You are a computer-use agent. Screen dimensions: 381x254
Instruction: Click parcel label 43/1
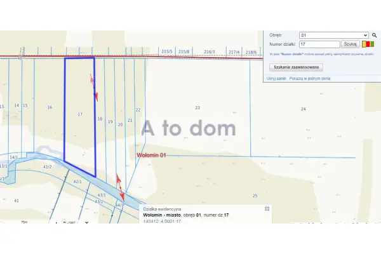(102, 195)
